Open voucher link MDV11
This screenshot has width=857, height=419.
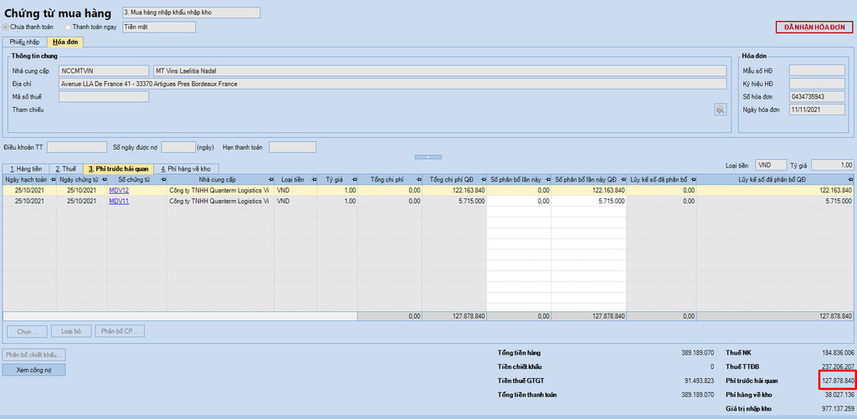tap(119, 201)
